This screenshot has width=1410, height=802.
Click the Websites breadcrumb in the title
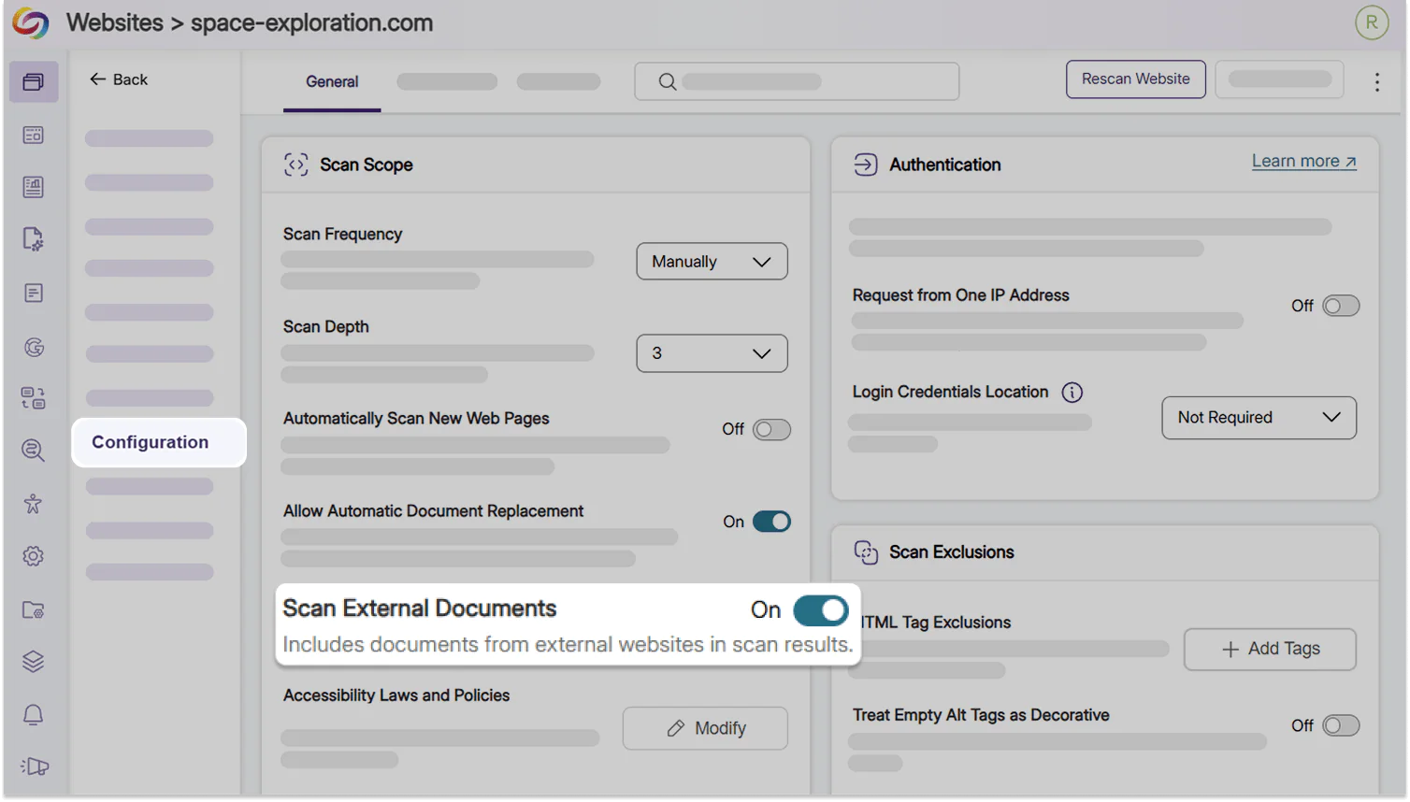coord(115,22)
